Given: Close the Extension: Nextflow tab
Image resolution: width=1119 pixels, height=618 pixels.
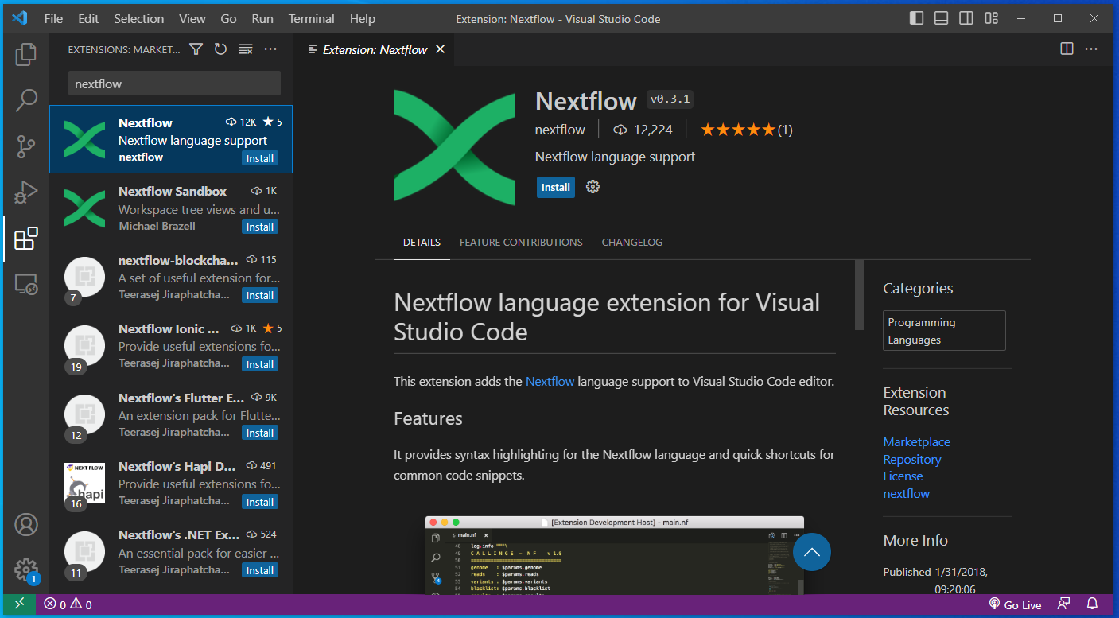Looking at the screenshot, I should 440,49.
